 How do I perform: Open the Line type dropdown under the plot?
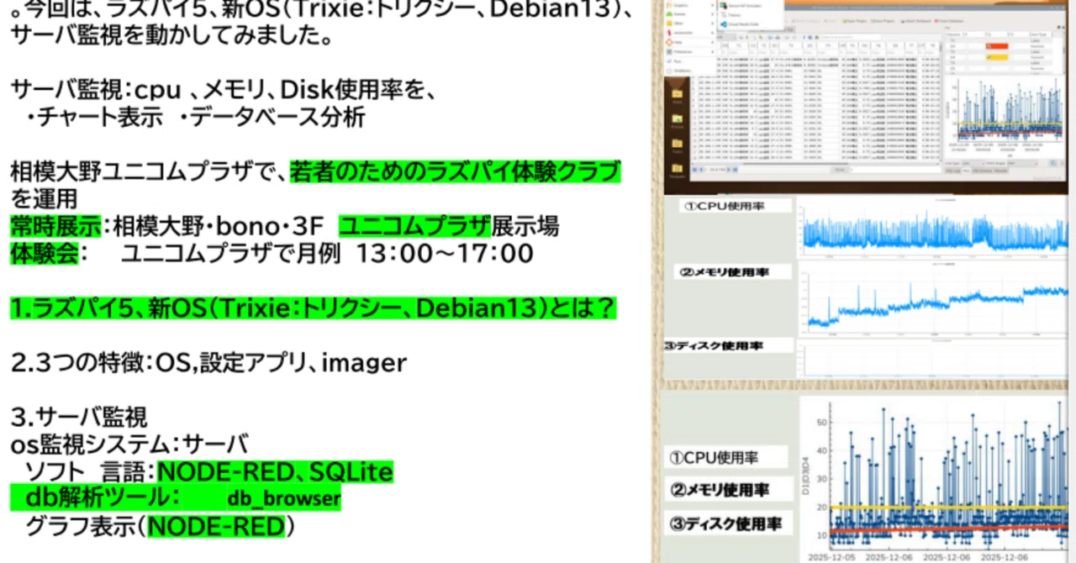pyautogui.click(x=973, y=163)
